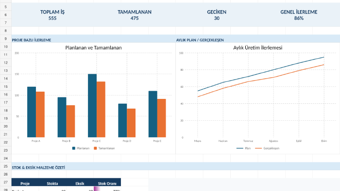Image resolution: width=340 pixels, height=191 pixels.
Task: Click the orange Tamamlanan bar for Proje D
Action: point(131,123)
